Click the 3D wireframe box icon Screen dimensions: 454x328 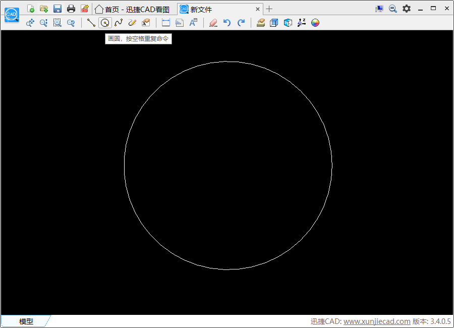point(274,23)
